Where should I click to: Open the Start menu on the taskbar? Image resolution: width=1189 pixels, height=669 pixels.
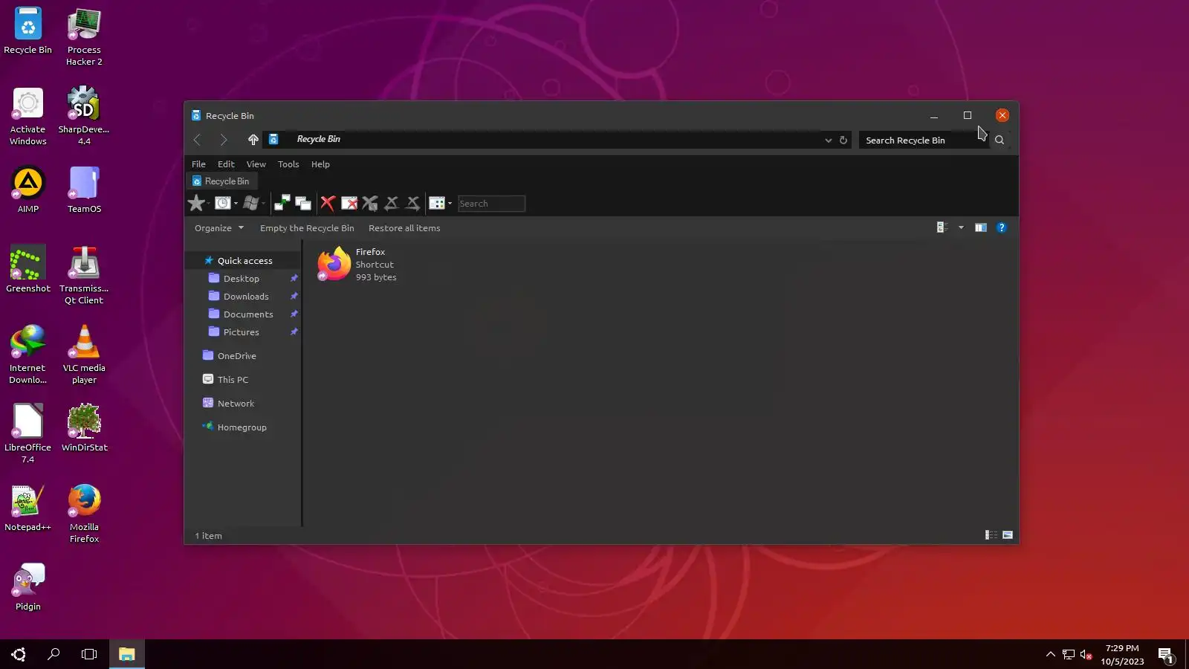tap(19, 654)
